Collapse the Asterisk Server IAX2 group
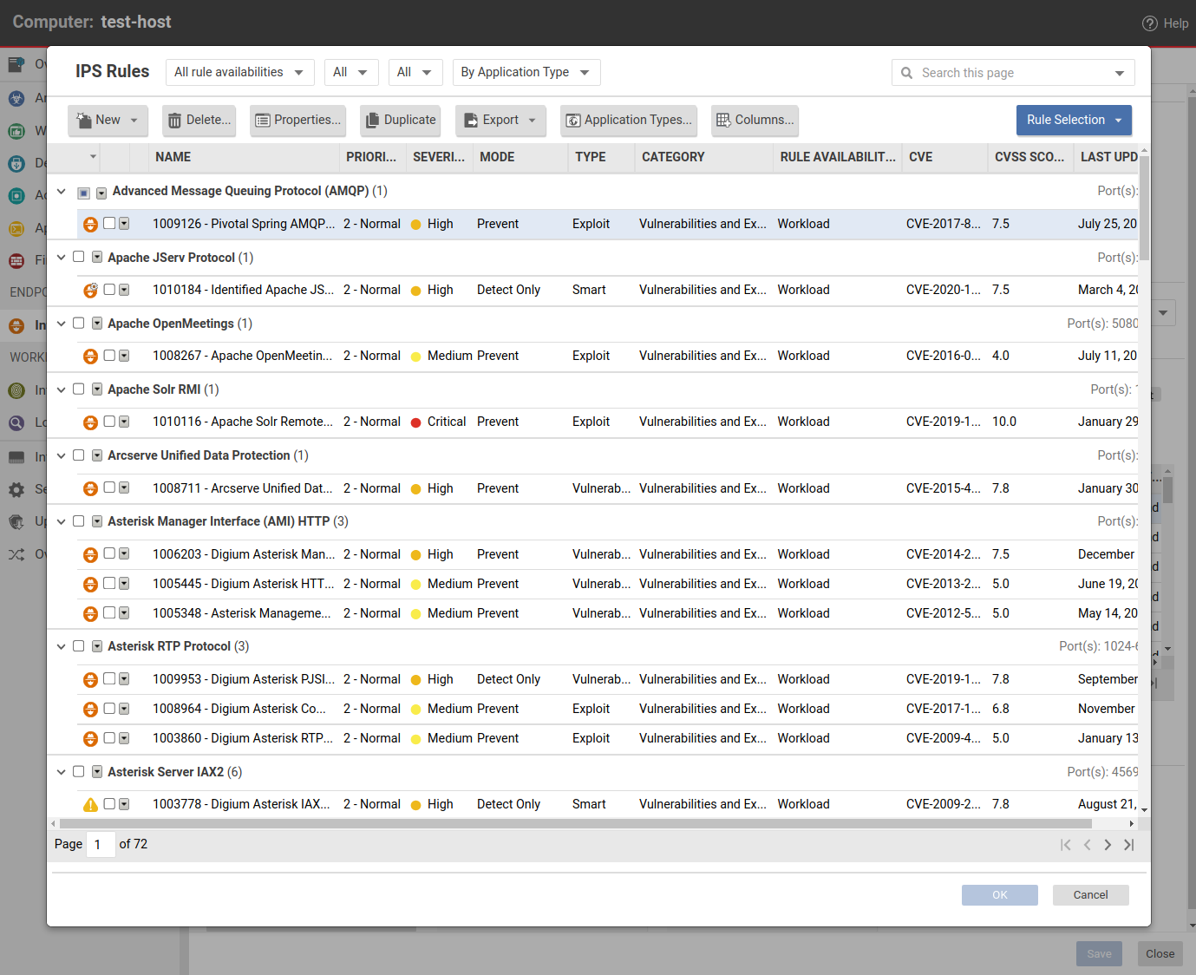1196x975 pixels. (x=61, y=772)
